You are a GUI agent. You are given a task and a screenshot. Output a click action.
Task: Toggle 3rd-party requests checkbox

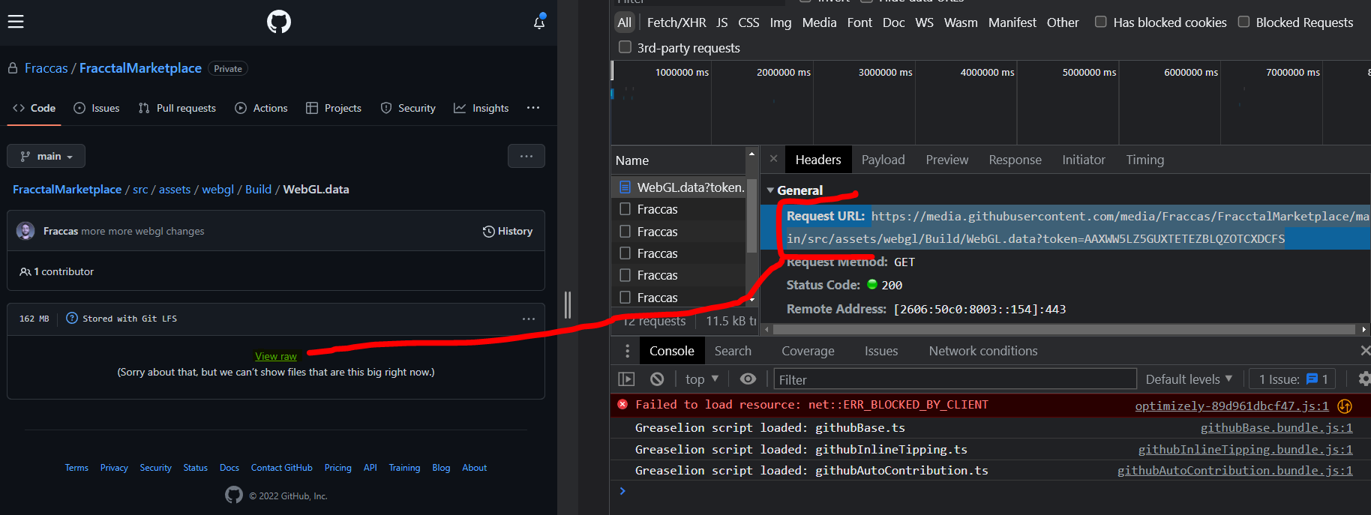coord(625,47)
